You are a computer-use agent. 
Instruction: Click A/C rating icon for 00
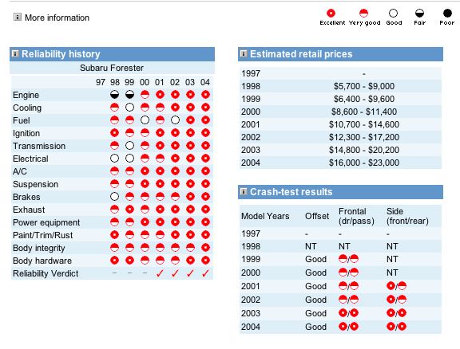[145, 171]
